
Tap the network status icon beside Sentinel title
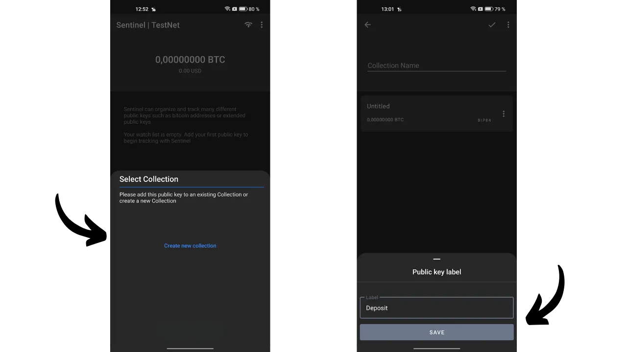click(248, 25)
